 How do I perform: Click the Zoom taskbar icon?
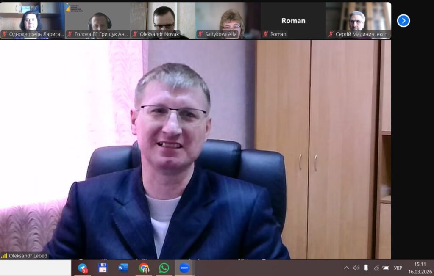184,268
